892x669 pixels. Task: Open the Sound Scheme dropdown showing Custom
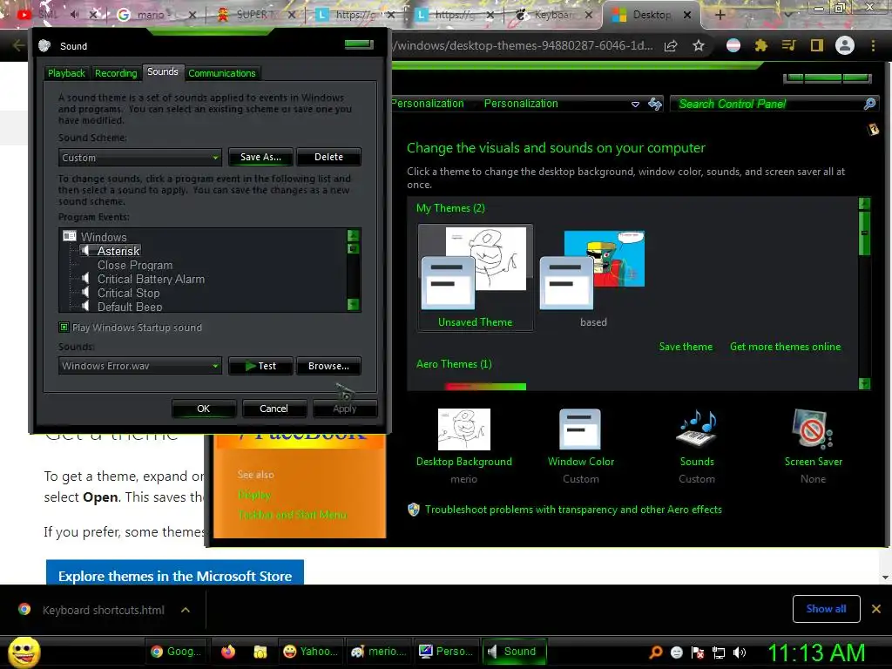140,158
